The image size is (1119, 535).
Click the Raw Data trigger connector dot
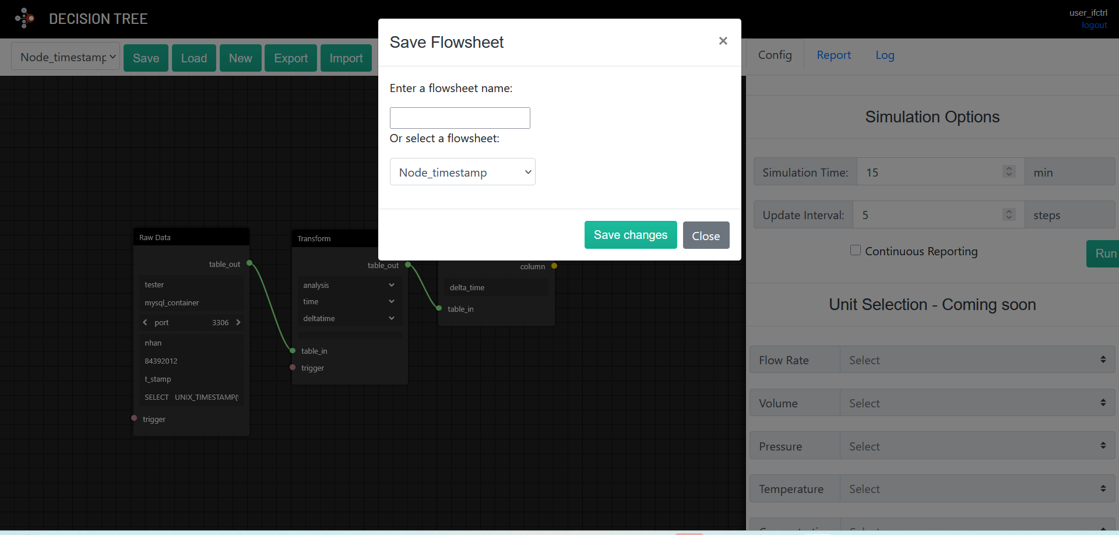point(134,418)
